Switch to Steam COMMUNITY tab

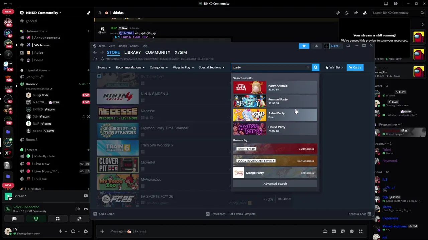158,52
